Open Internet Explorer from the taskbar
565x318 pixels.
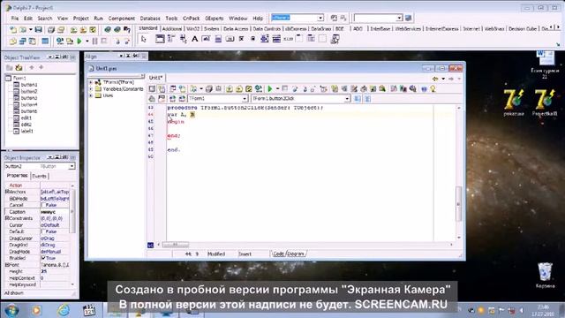click(64, 310)
